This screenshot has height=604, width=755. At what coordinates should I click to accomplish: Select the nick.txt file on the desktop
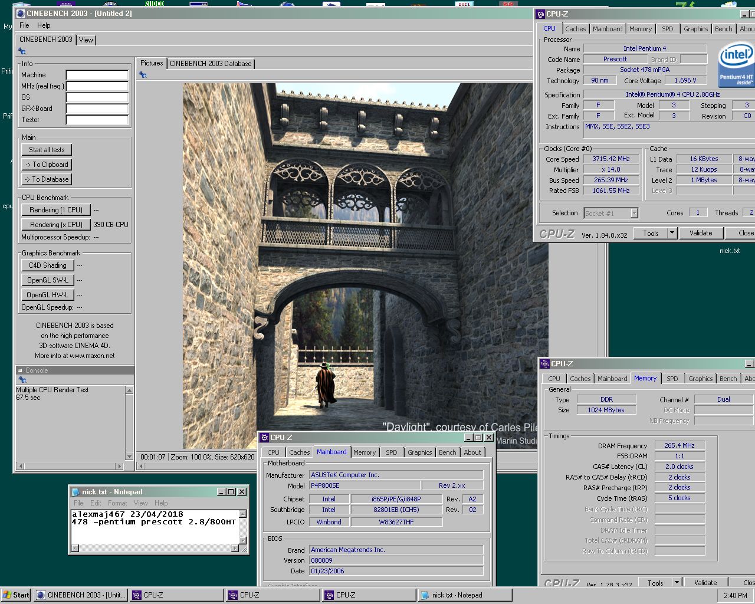[x=729, y=251]
